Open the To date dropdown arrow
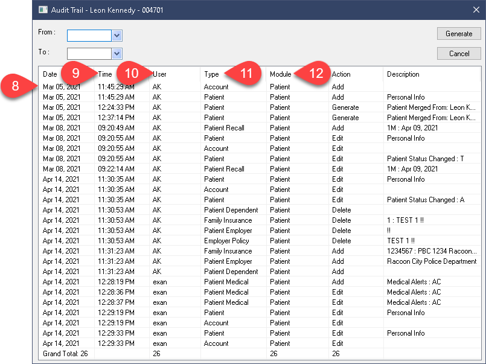The height and width of the screenshot is (364, 486). (117, 54)
